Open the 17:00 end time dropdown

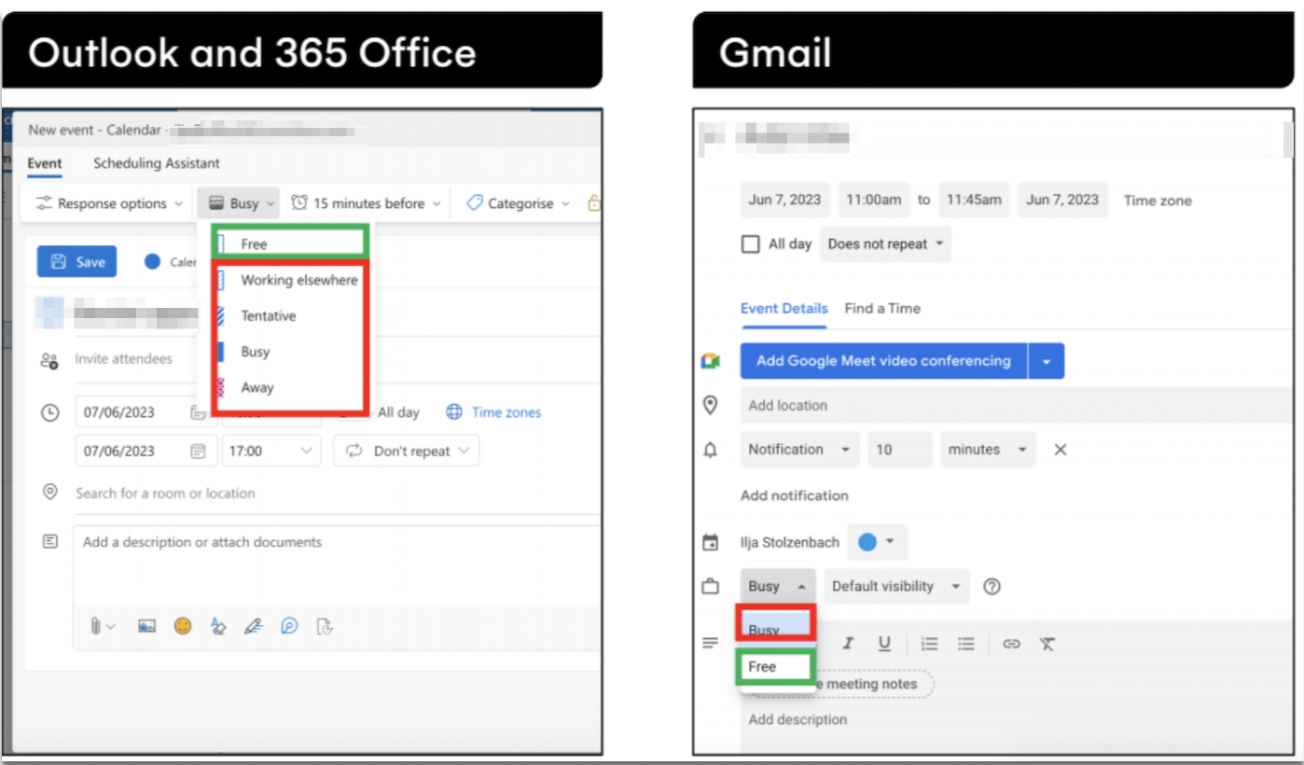271,451
